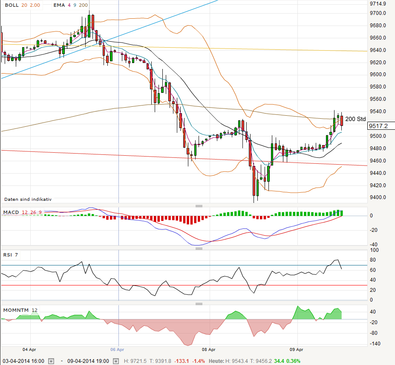Image resolution: width=395 pixels, height=365 pixels.
Task: Click the 'Daten sind indikativ' notice
Action: pos(28,199)
